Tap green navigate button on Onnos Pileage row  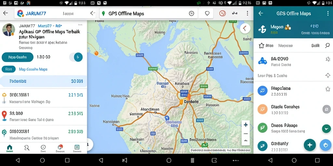(326, 129)
